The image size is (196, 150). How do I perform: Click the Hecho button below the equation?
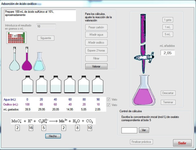53,136
